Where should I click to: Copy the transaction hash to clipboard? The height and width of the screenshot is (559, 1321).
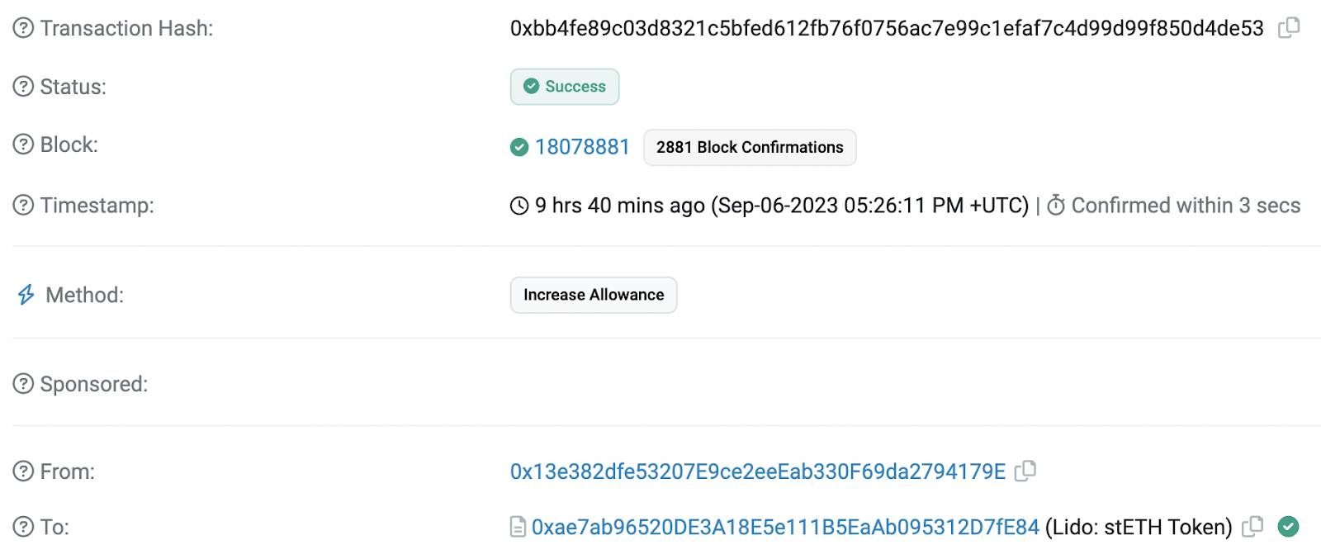[1289, 28]
